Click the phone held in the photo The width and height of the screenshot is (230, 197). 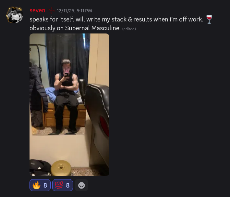pos(67,75)
